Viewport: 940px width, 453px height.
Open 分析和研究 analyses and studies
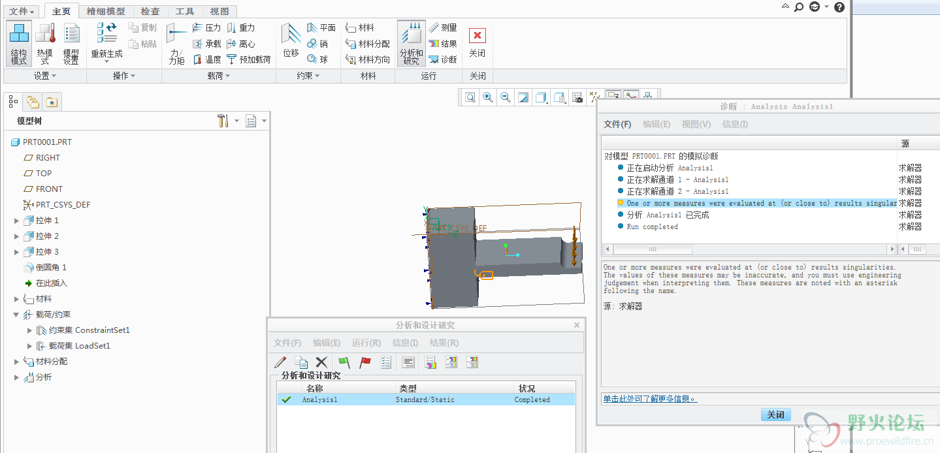point(412,44)
